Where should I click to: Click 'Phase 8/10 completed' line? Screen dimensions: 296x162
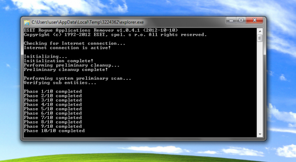click(53, 122)
